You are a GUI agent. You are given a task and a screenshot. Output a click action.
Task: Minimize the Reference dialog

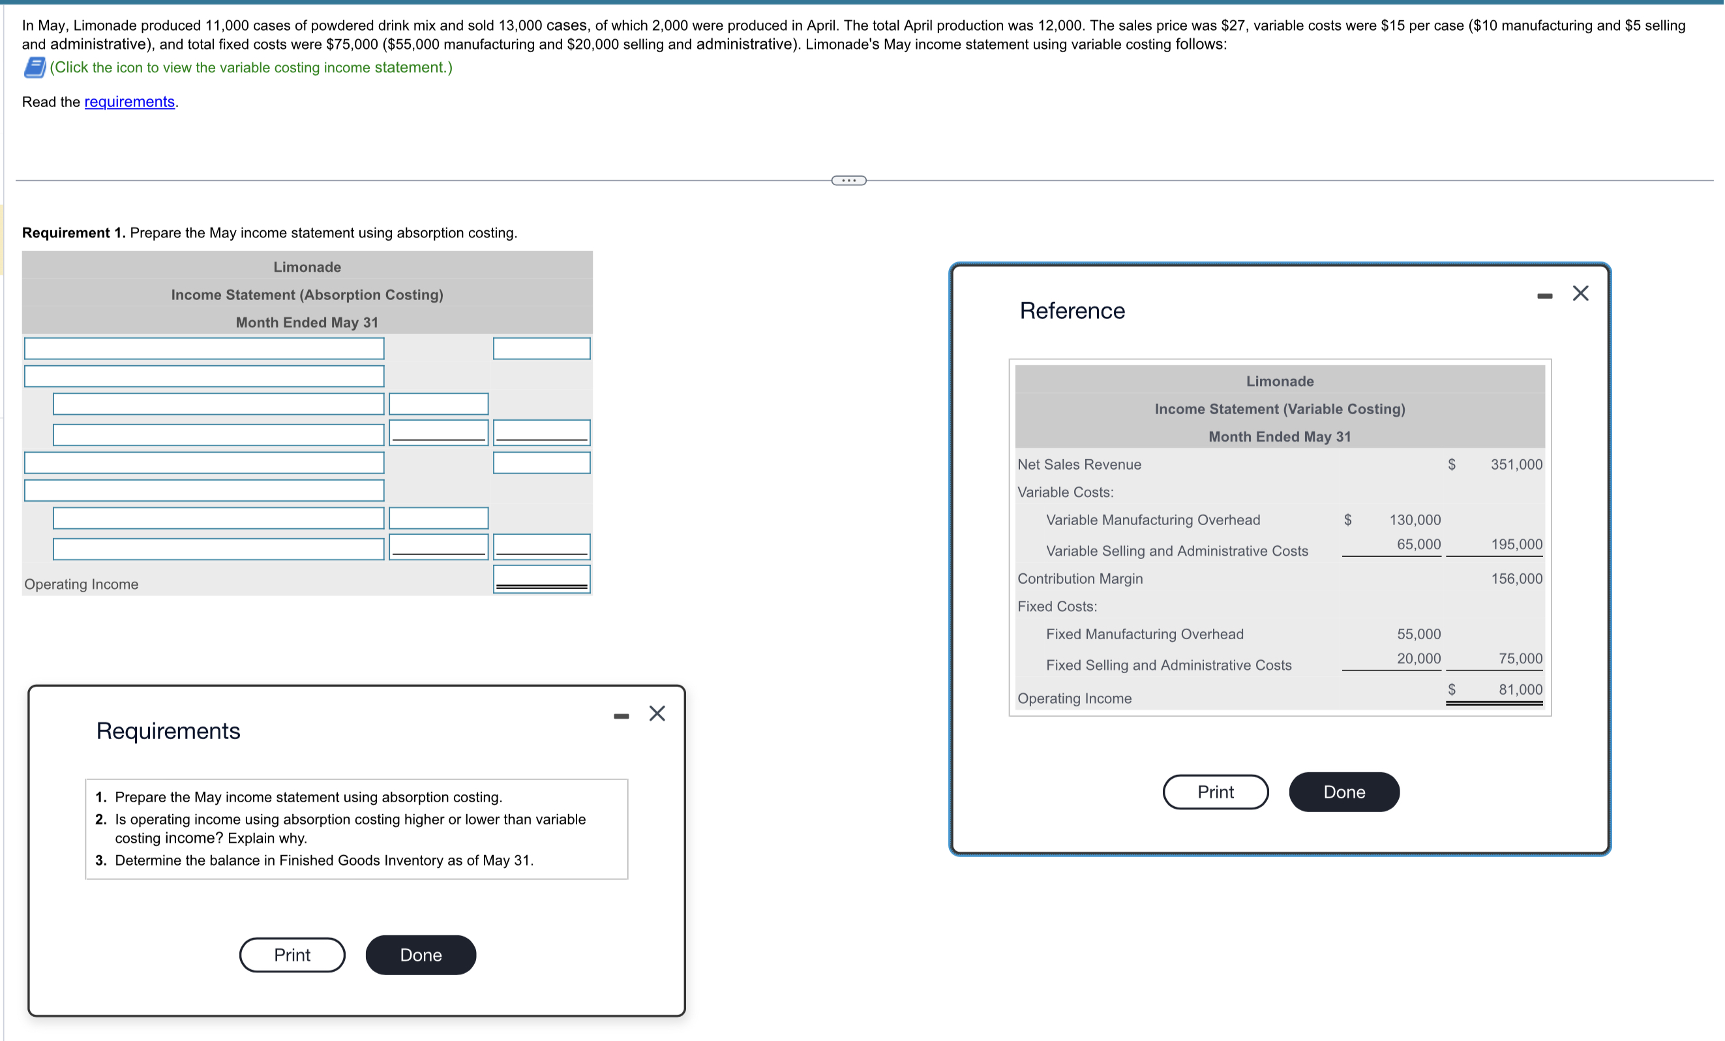pyautogui.click(x=1544, y=296)
